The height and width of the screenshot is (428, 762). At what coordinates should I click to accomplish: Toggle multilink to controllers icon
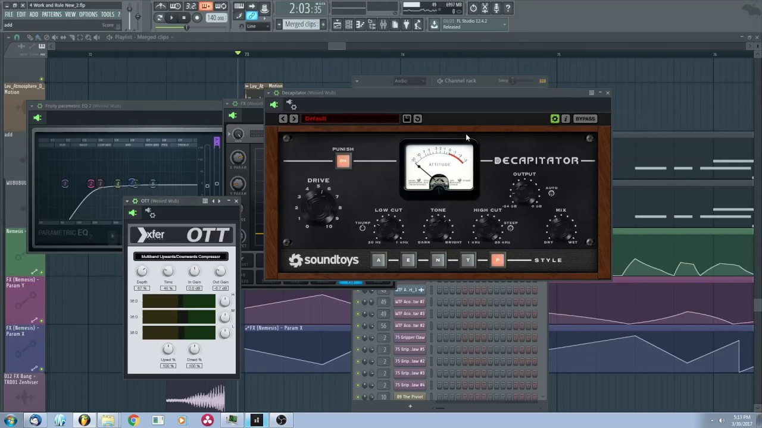pyautogui.click(x=264, y=8)
